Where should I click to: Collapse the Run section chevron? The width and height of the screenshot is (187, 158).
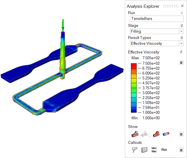182,13
